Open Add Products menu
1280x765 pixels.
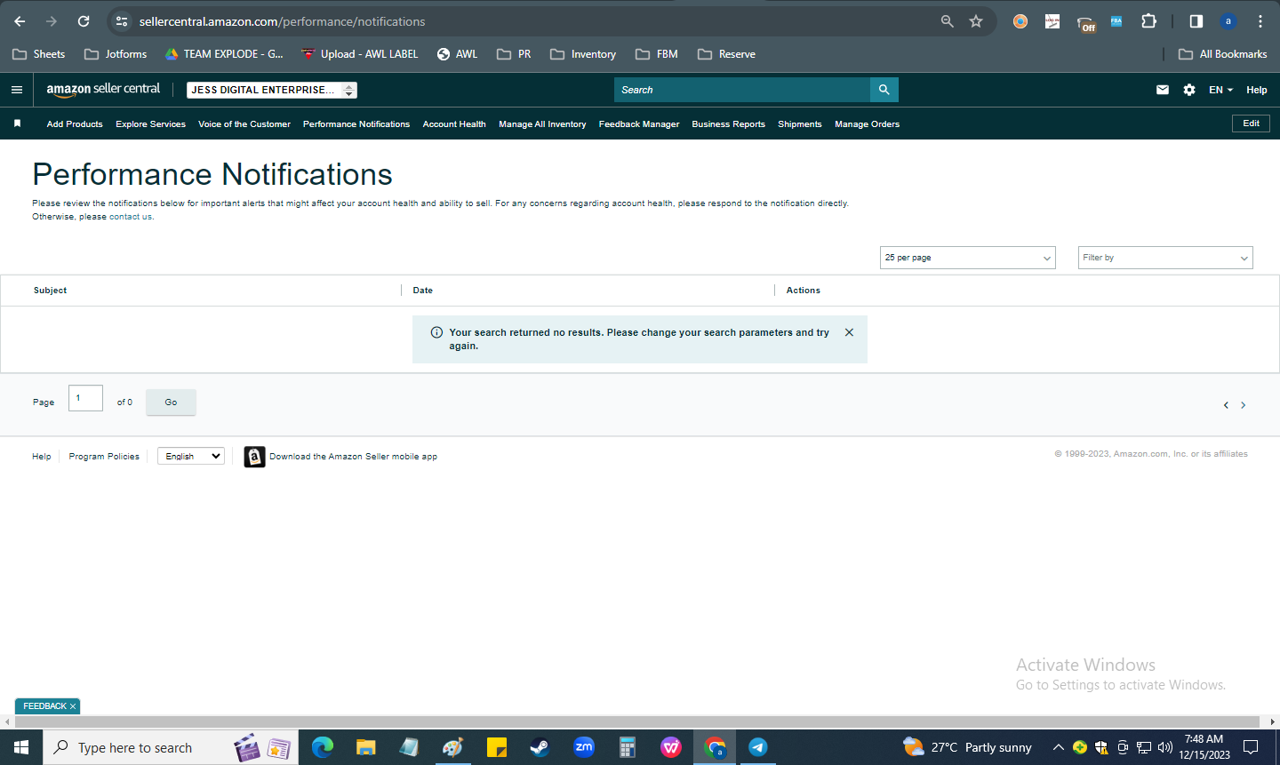[75, 124]
